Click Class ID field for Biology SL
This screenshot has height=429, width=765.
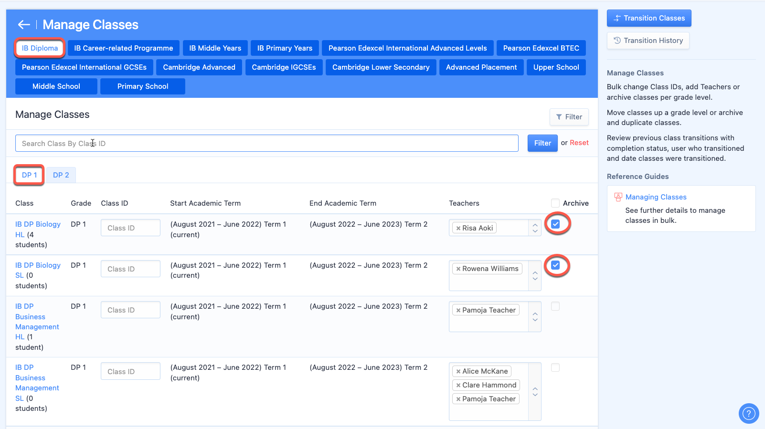pos(130,269)
